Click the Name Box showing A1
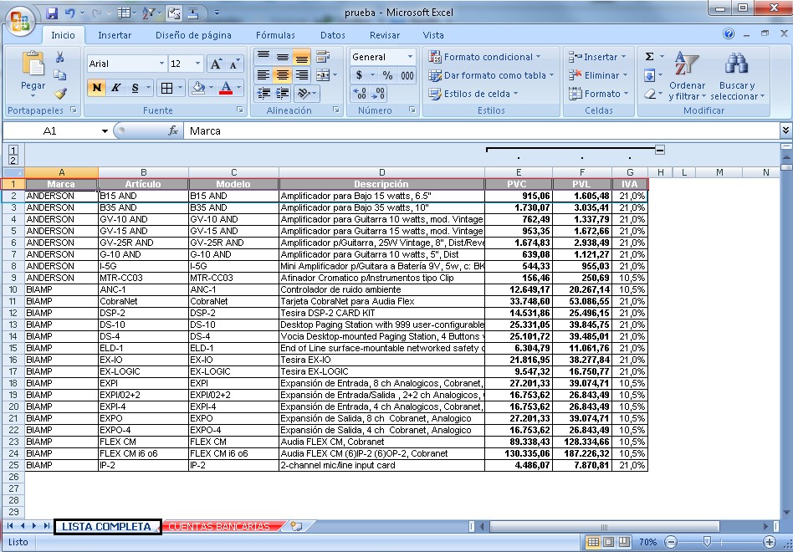 (49, 131)
